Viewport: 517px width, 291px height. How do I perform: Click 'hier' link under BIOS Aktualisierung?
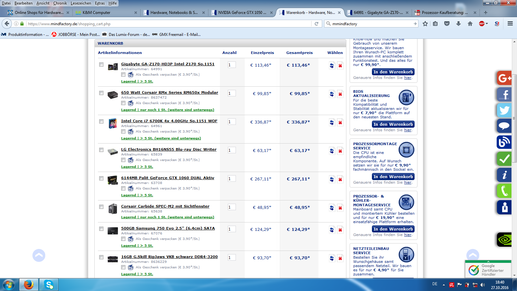(408, 130)
